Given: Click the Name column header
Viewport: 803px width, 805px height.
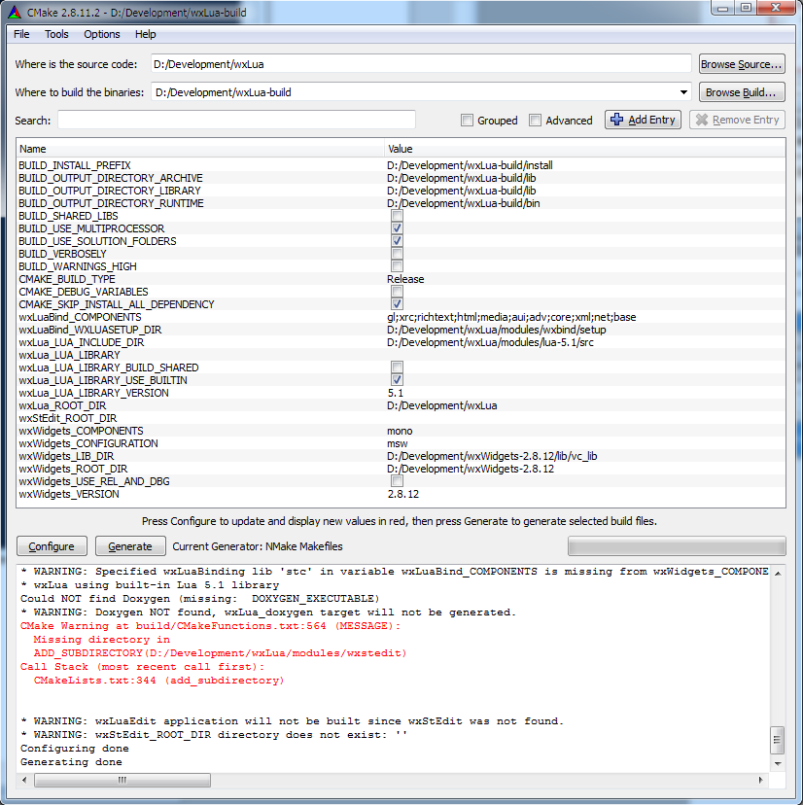Looking at the screenshot, I should [x=200, y=149].
